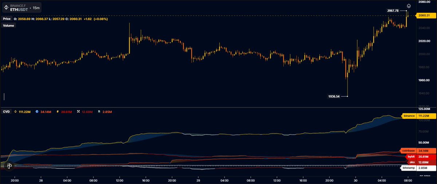Click the Bitstamp icon in CVD legend
The image size is (437, 184).
coord(99,111)
